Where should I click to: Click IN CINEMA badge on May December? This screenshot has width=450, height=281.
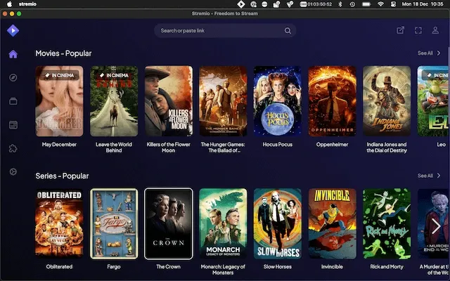(x=60, y=75)
